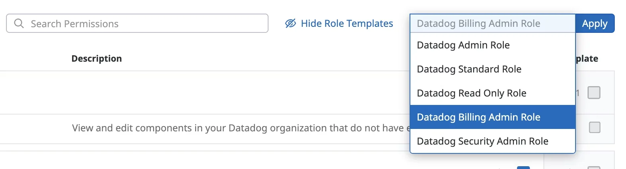Screen dimensions: 626x169
Task: Tick the template checkbox in the first row
Action: coord(594,93)
